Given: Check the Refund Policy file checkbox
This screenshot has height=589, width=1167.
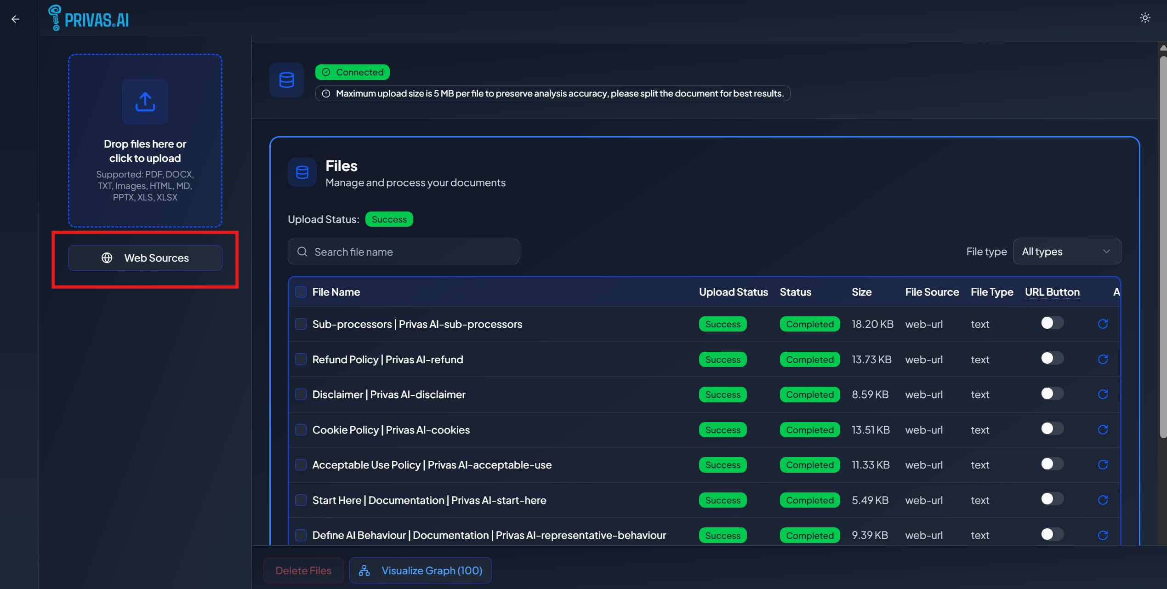Looking at the screenshot, I should pos(301,359).
